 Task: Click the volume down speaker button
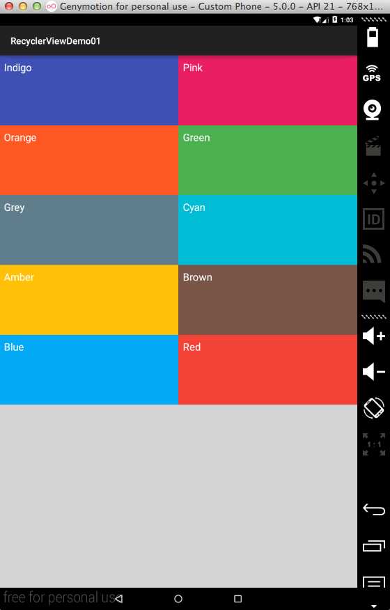(x=374, y=372)
